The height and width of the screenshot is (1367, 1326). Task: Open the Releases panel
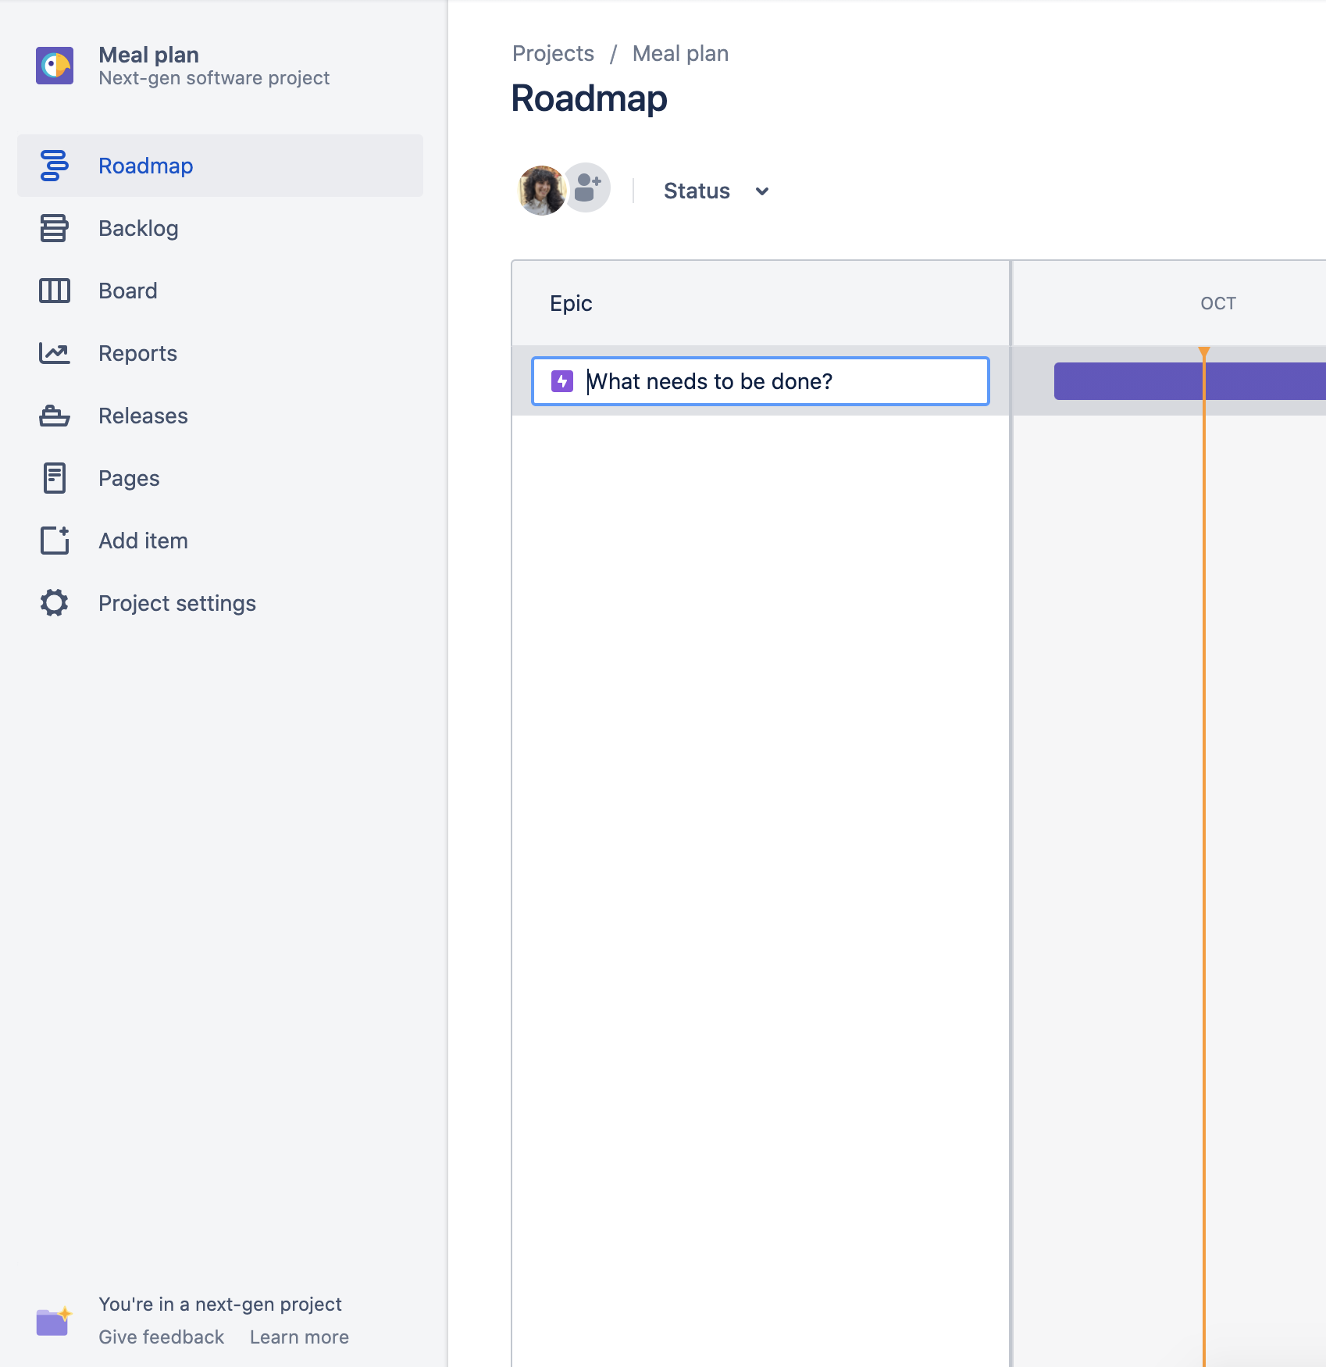(143, 416)
